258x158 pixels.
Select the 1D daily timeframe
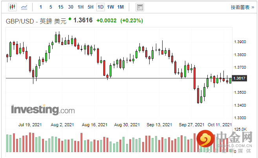[x=101, y=7]
